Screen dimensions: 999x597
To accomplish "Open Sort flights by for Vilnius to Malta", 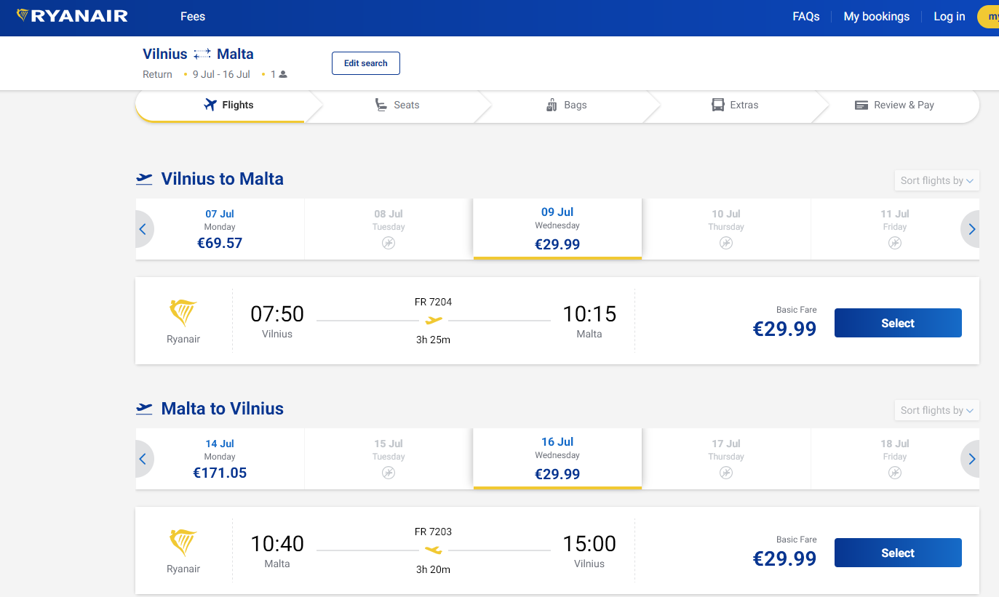I will [936, 180].
